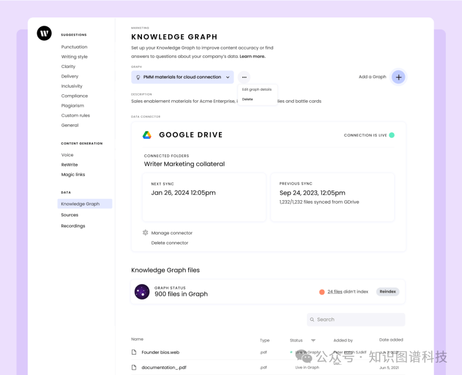
Task: Click Manage connector link
Action: [x=172, y=233]
